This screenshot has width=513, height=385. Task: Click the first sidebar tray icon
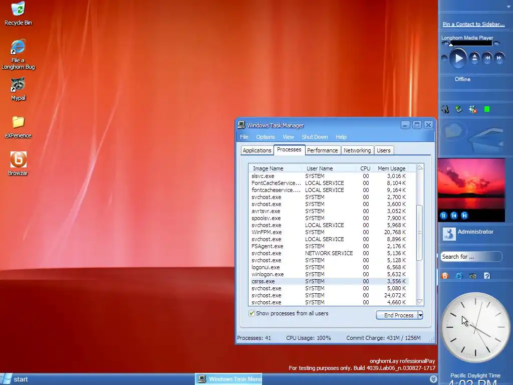tap(445, 109)
